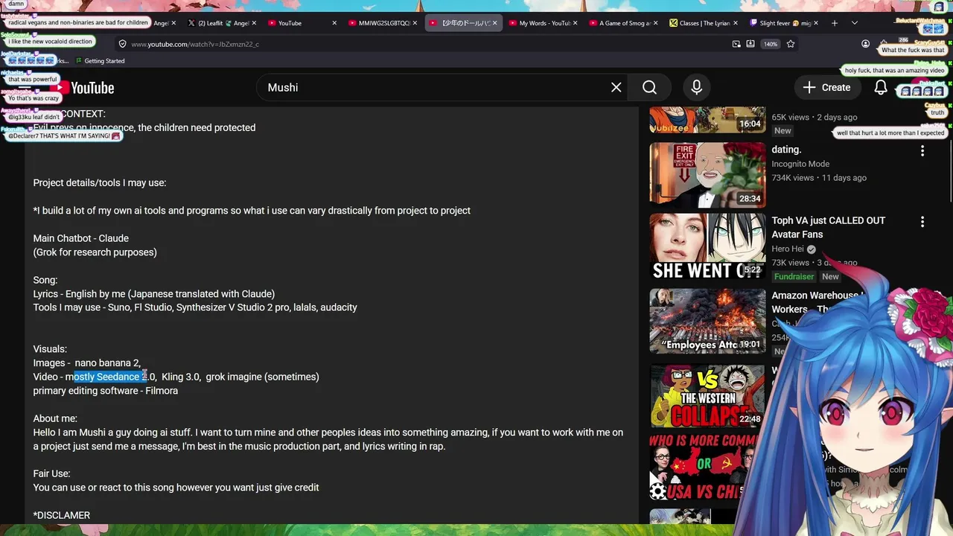
Task: Open the Fire Exit 28:34 thumbnail
Action: [707, 174]
